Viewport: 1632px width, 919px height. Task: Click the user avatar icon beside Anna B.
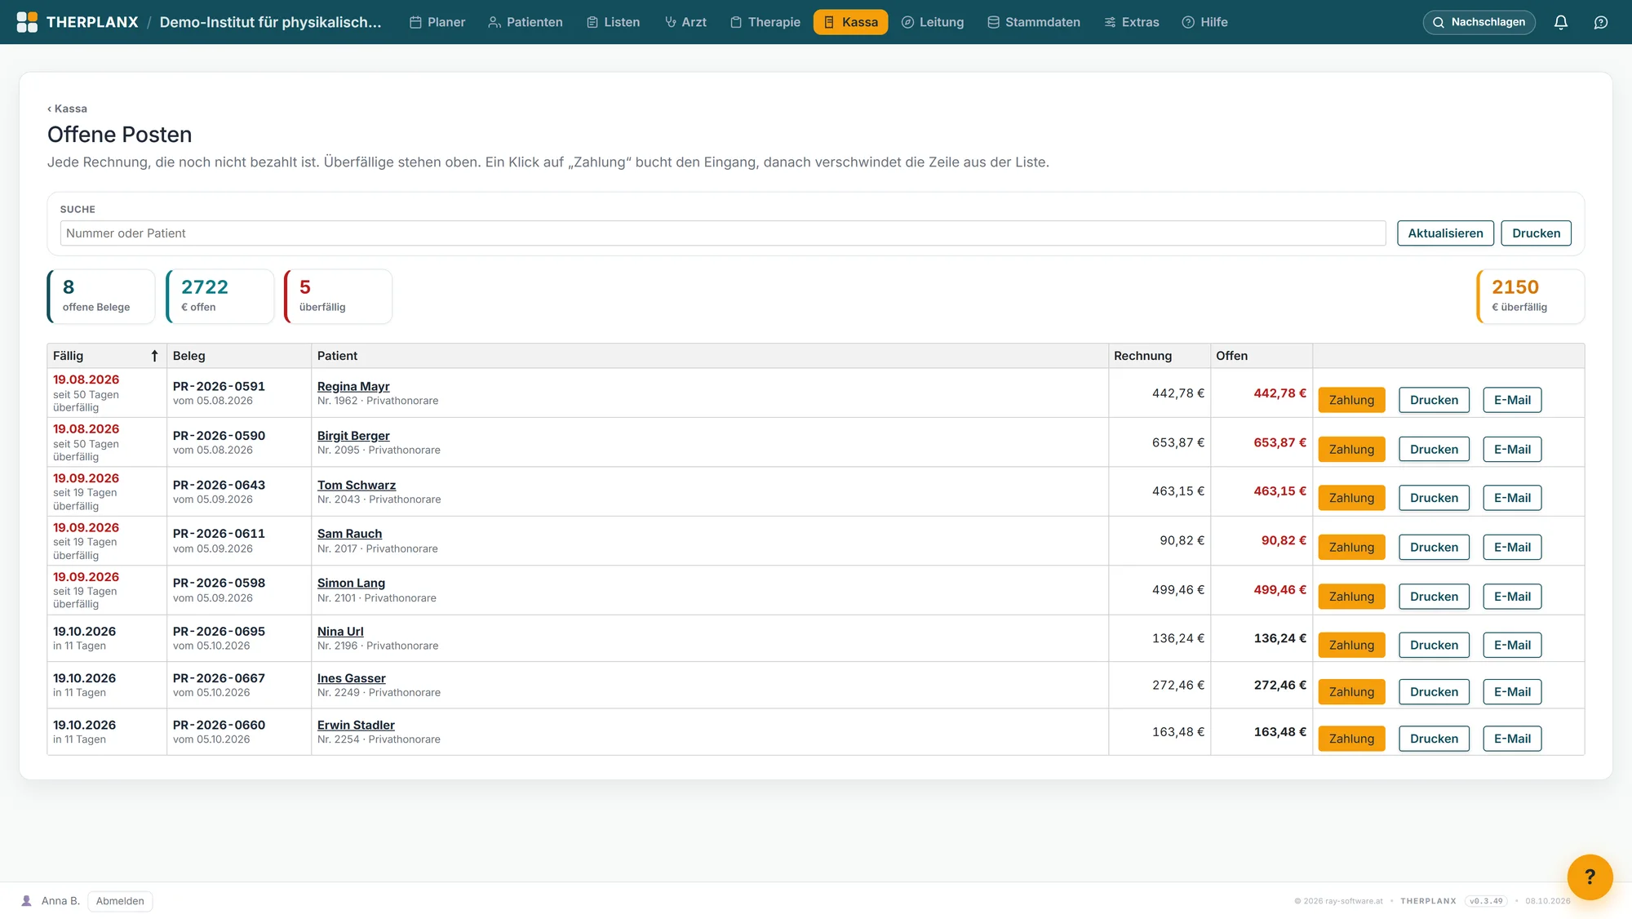[27, 901]
